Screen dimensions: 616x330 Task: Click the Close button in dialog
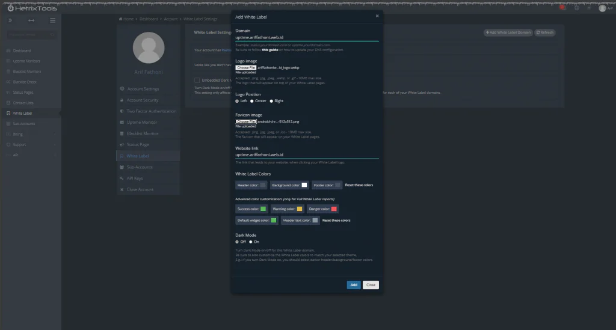(371, 285)
